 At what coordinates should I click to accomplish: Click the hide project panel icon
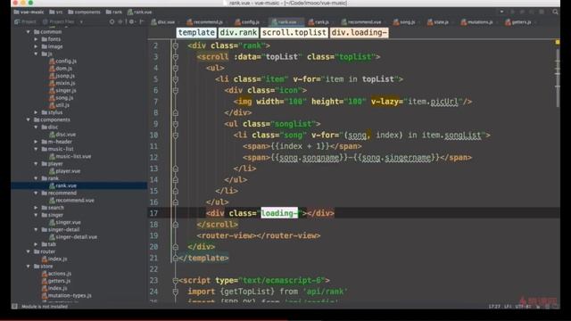tap(141, 21)
